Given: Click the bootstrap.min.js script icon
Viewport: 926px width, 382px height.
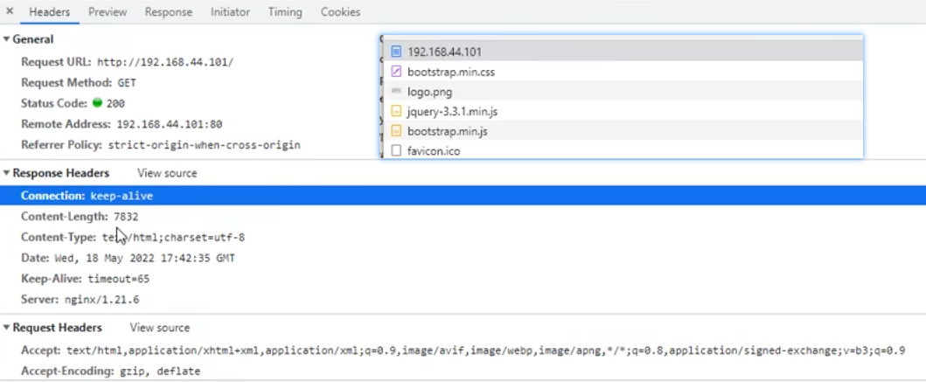Looking at the screenshot, I should 396,131.
